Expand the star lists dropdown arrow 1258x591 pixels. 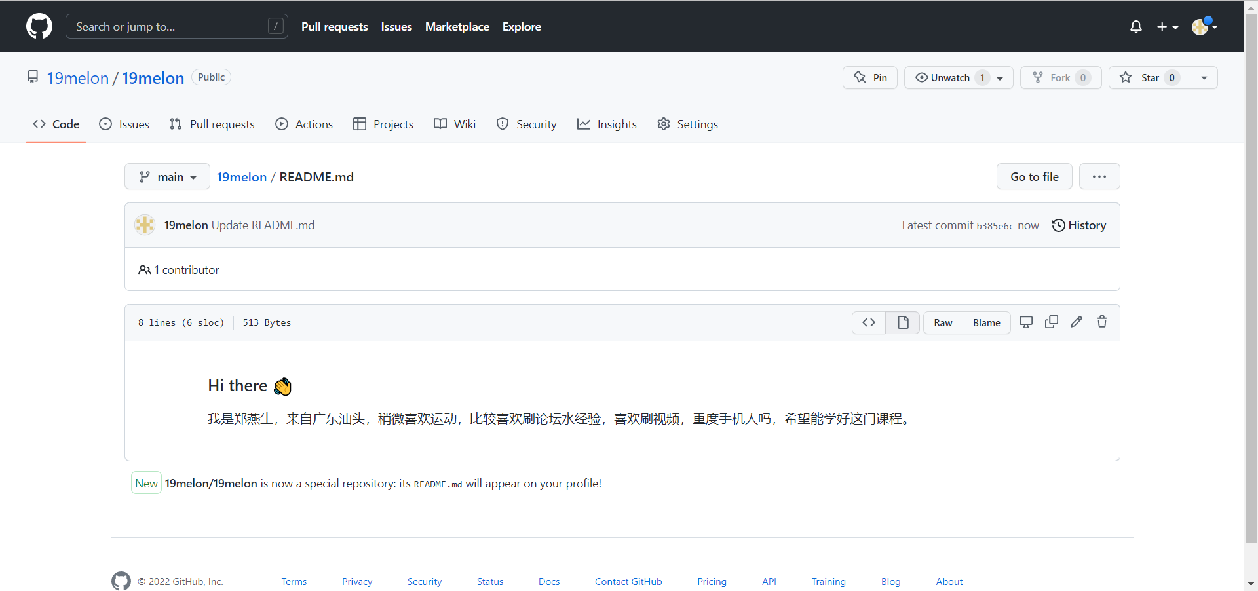pyautogui.click(x=1204, y=77)
